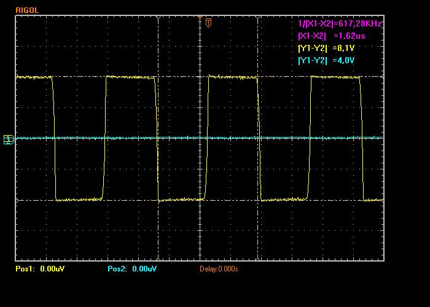Click the Pos1: 0.00uV label
The height and width of the screenshot is (307, 430).
coord(40,269)
